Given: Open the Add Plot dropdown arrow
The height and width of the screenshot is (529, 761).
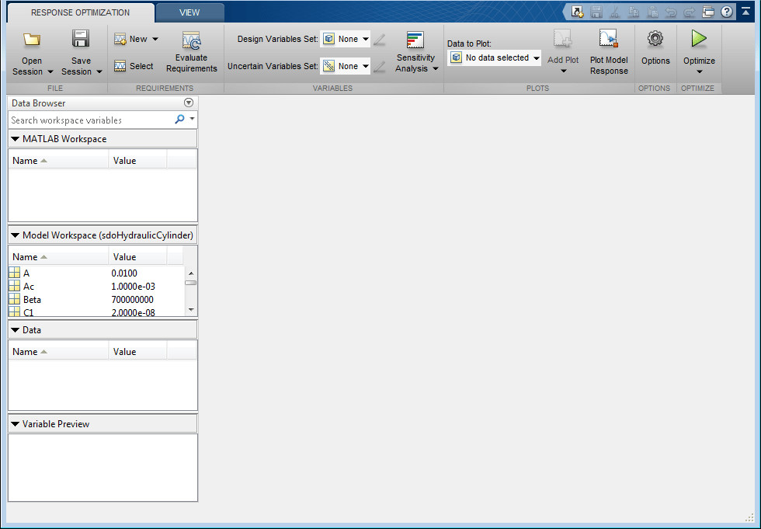Looking at the screenshot, I should (x=564, y=71).
